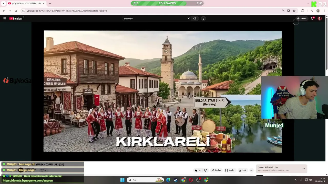Open Chrome's three-dot menu
The height and width of the screenshot is (184, 328).
point(324,11)
